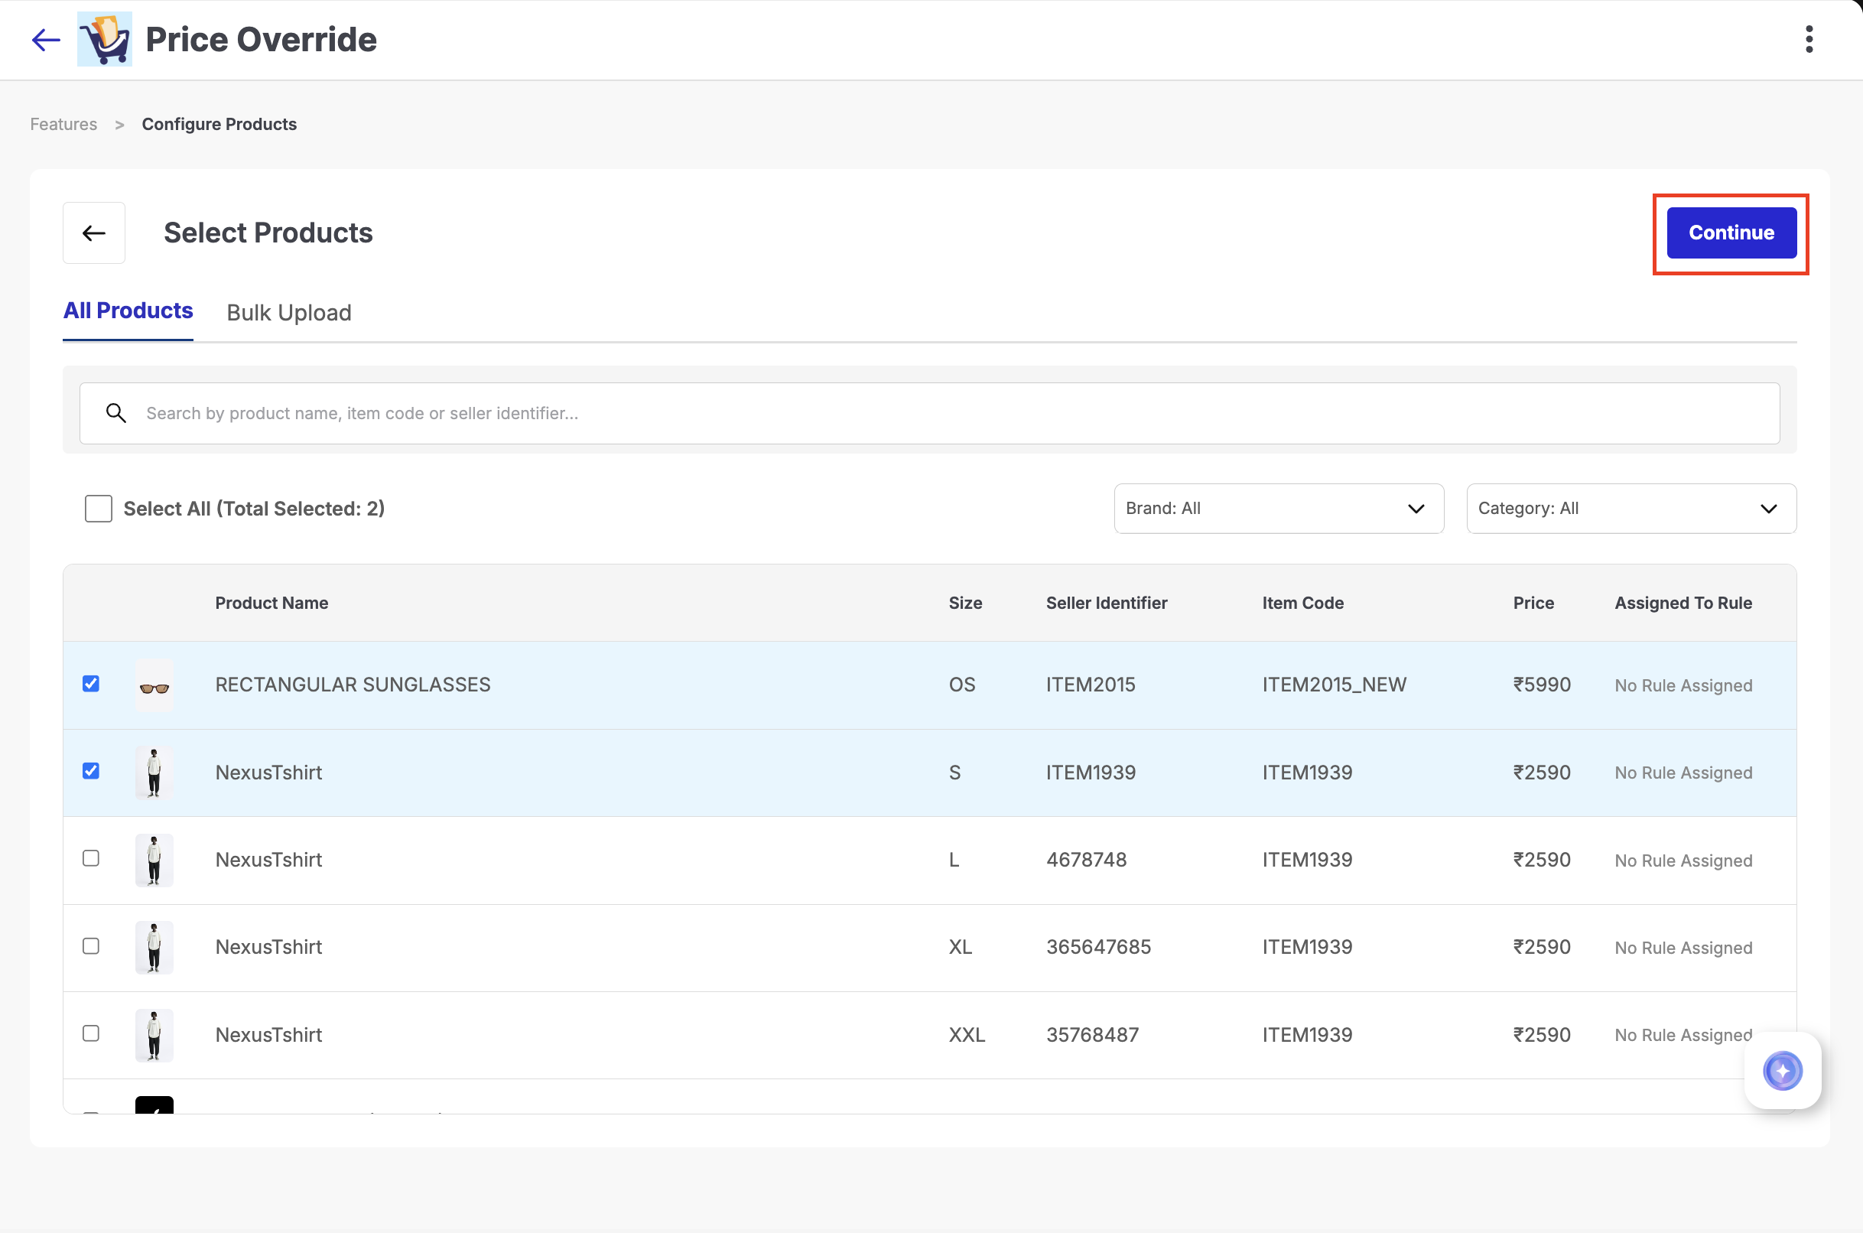Click the Item Code column header

(1303, 603)
